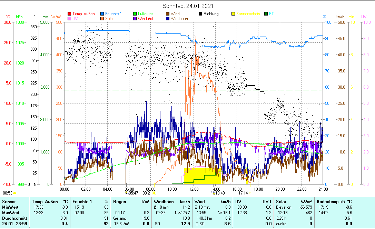The height and width of the screenshot is (229, 375).
Task: Click the red Temp. Außen legend square
Action: tap(69, 14)
